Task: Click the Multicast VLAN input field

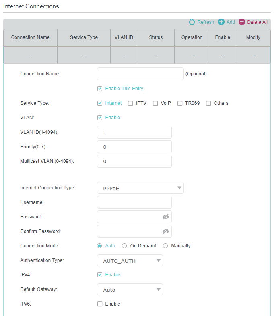Action: 134,161
